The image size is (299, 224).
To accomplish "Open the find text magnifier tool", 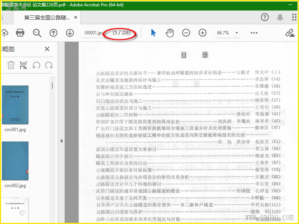I will click(37, 33).
